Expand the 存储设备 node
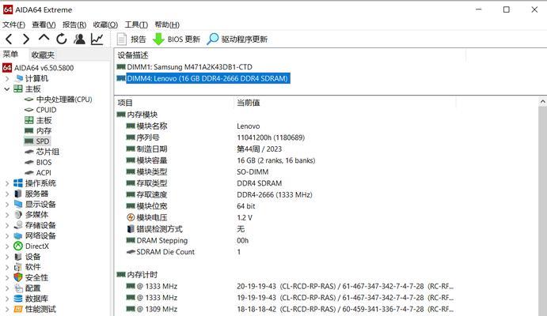547x316 pixels. click(x=7, y=225)
